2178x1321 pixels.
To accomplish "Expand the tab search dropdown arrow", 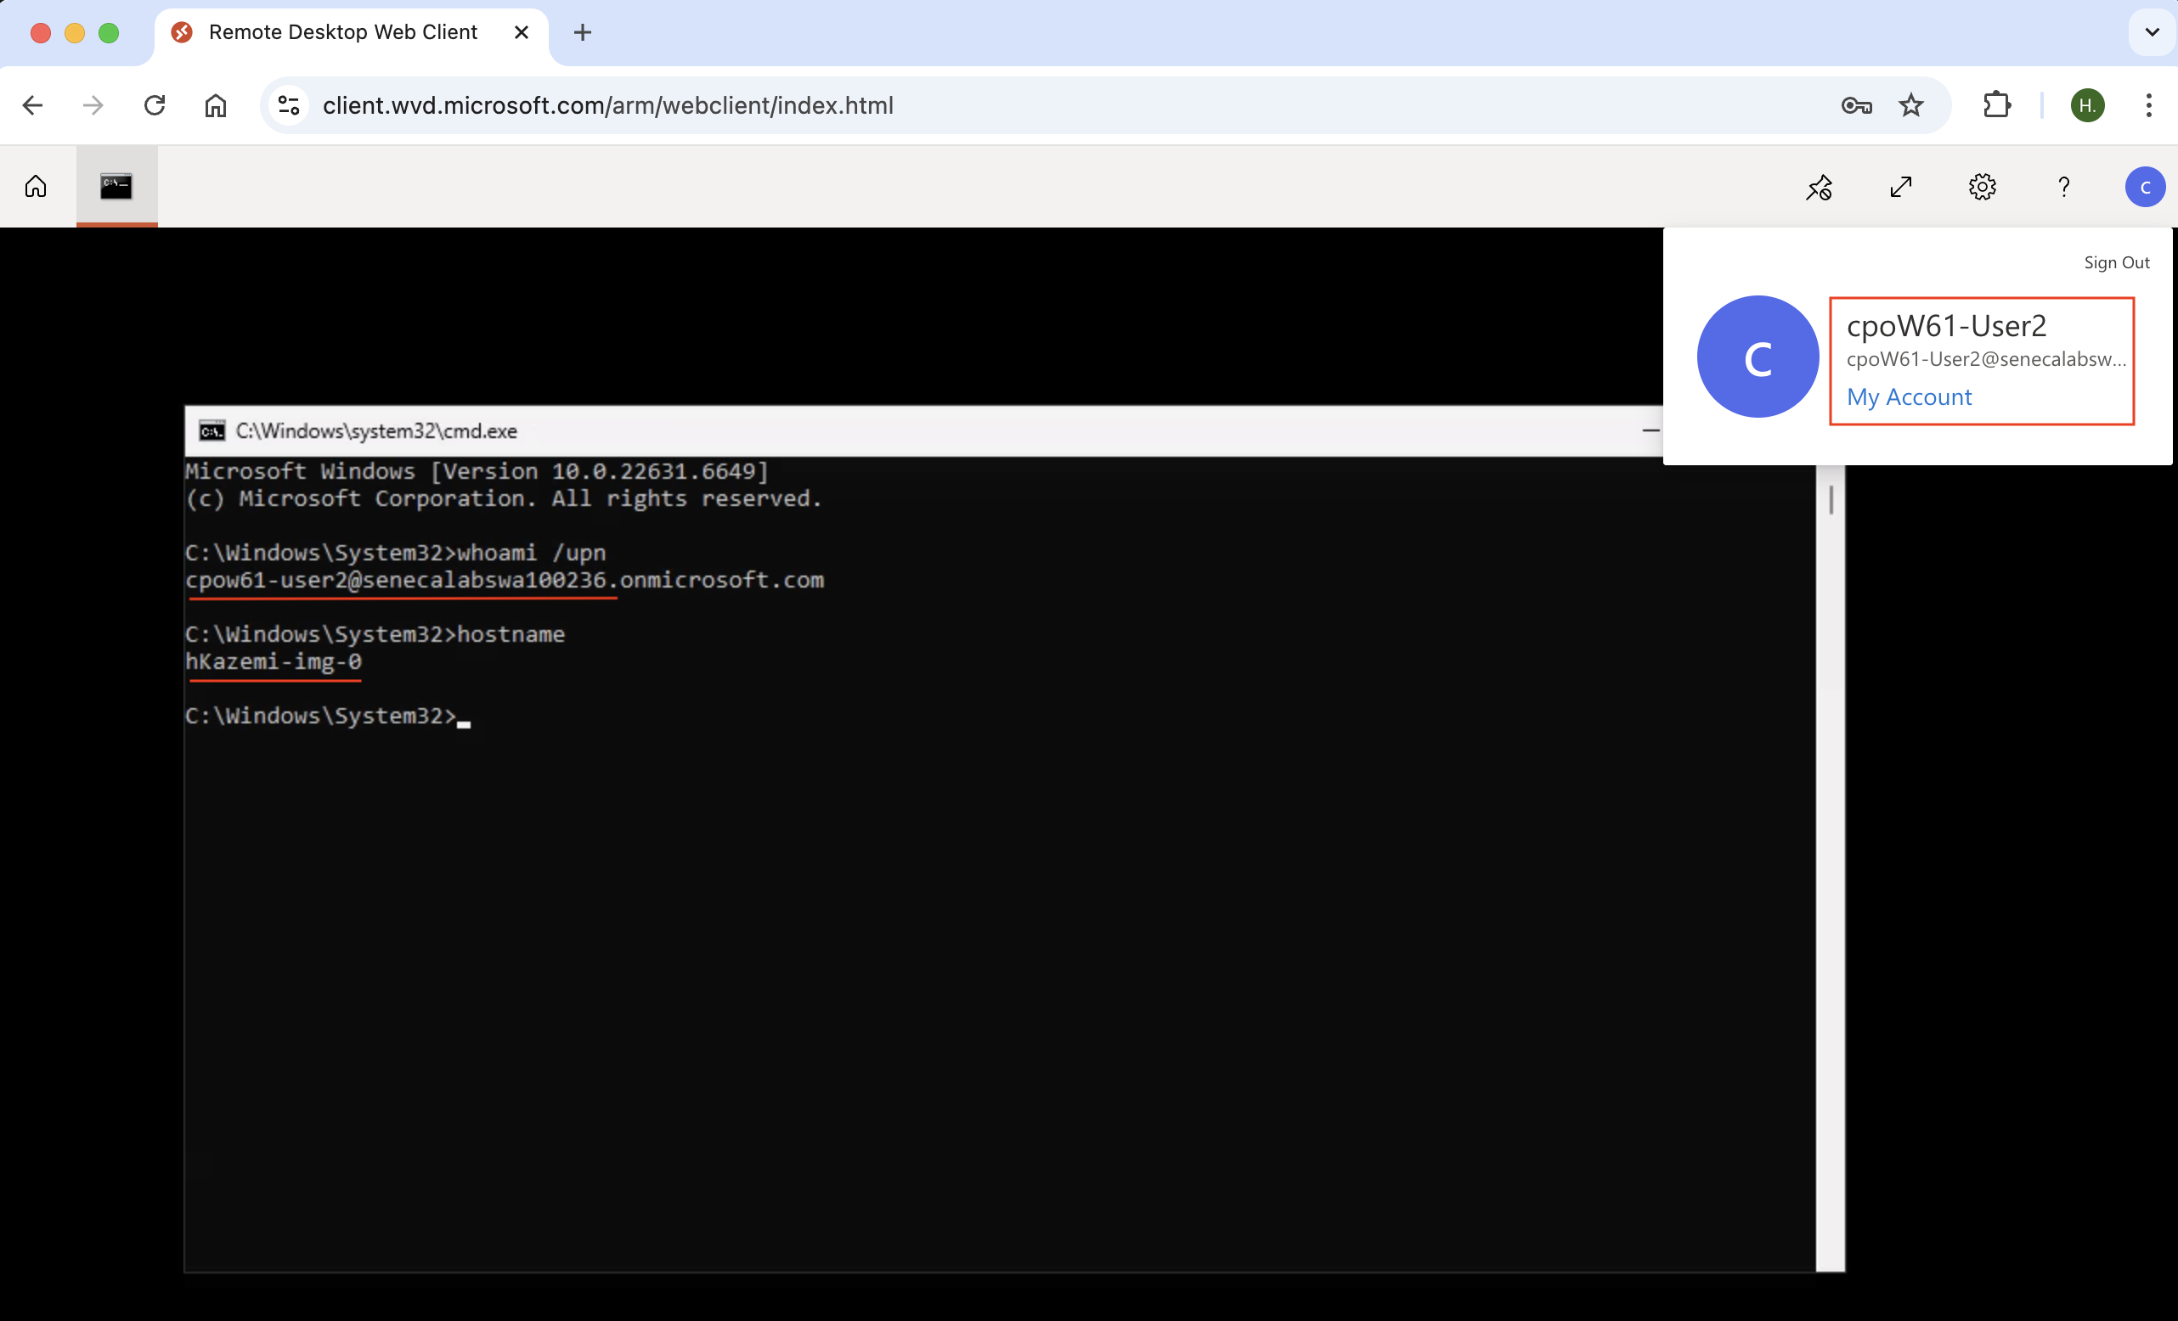I will (x=2152, y=33).
